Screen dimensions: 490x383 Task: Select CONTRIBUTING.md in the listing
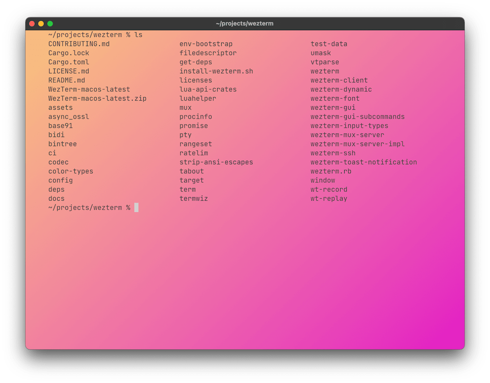coord(79,44)
